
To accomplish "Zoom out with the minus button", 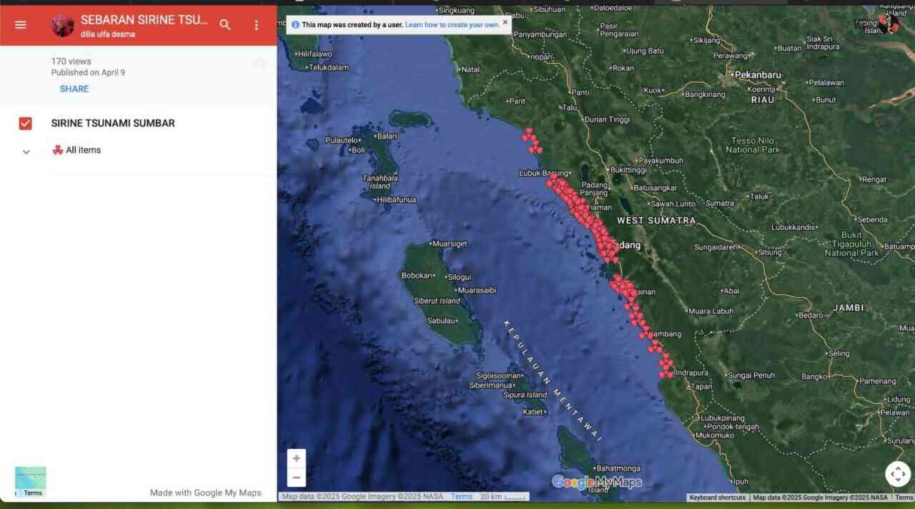I will 296,478.
